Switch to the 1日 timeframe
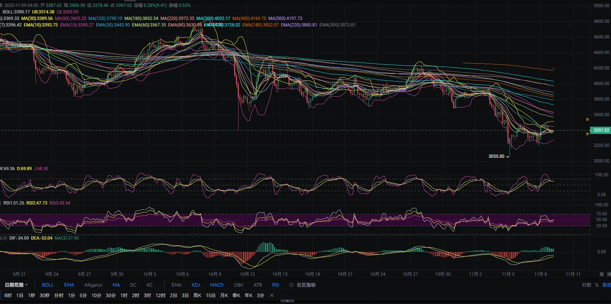611x304 pixels. click(20, 295)
